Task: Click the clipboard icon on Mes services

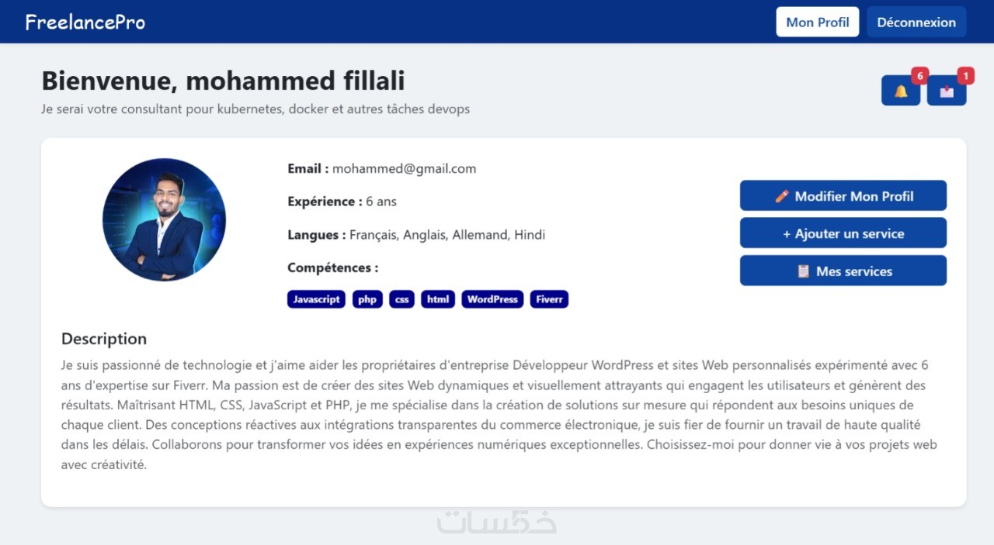Action: (803, 271)
